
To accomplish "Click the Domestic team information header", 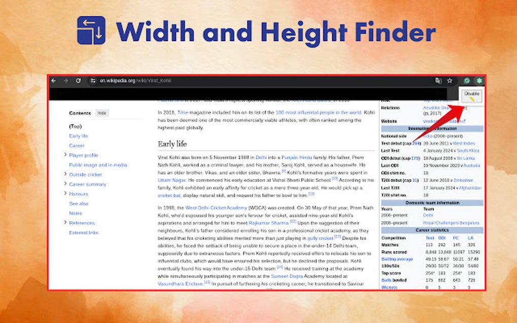I will pyautogui.click(x=432, y=203).
